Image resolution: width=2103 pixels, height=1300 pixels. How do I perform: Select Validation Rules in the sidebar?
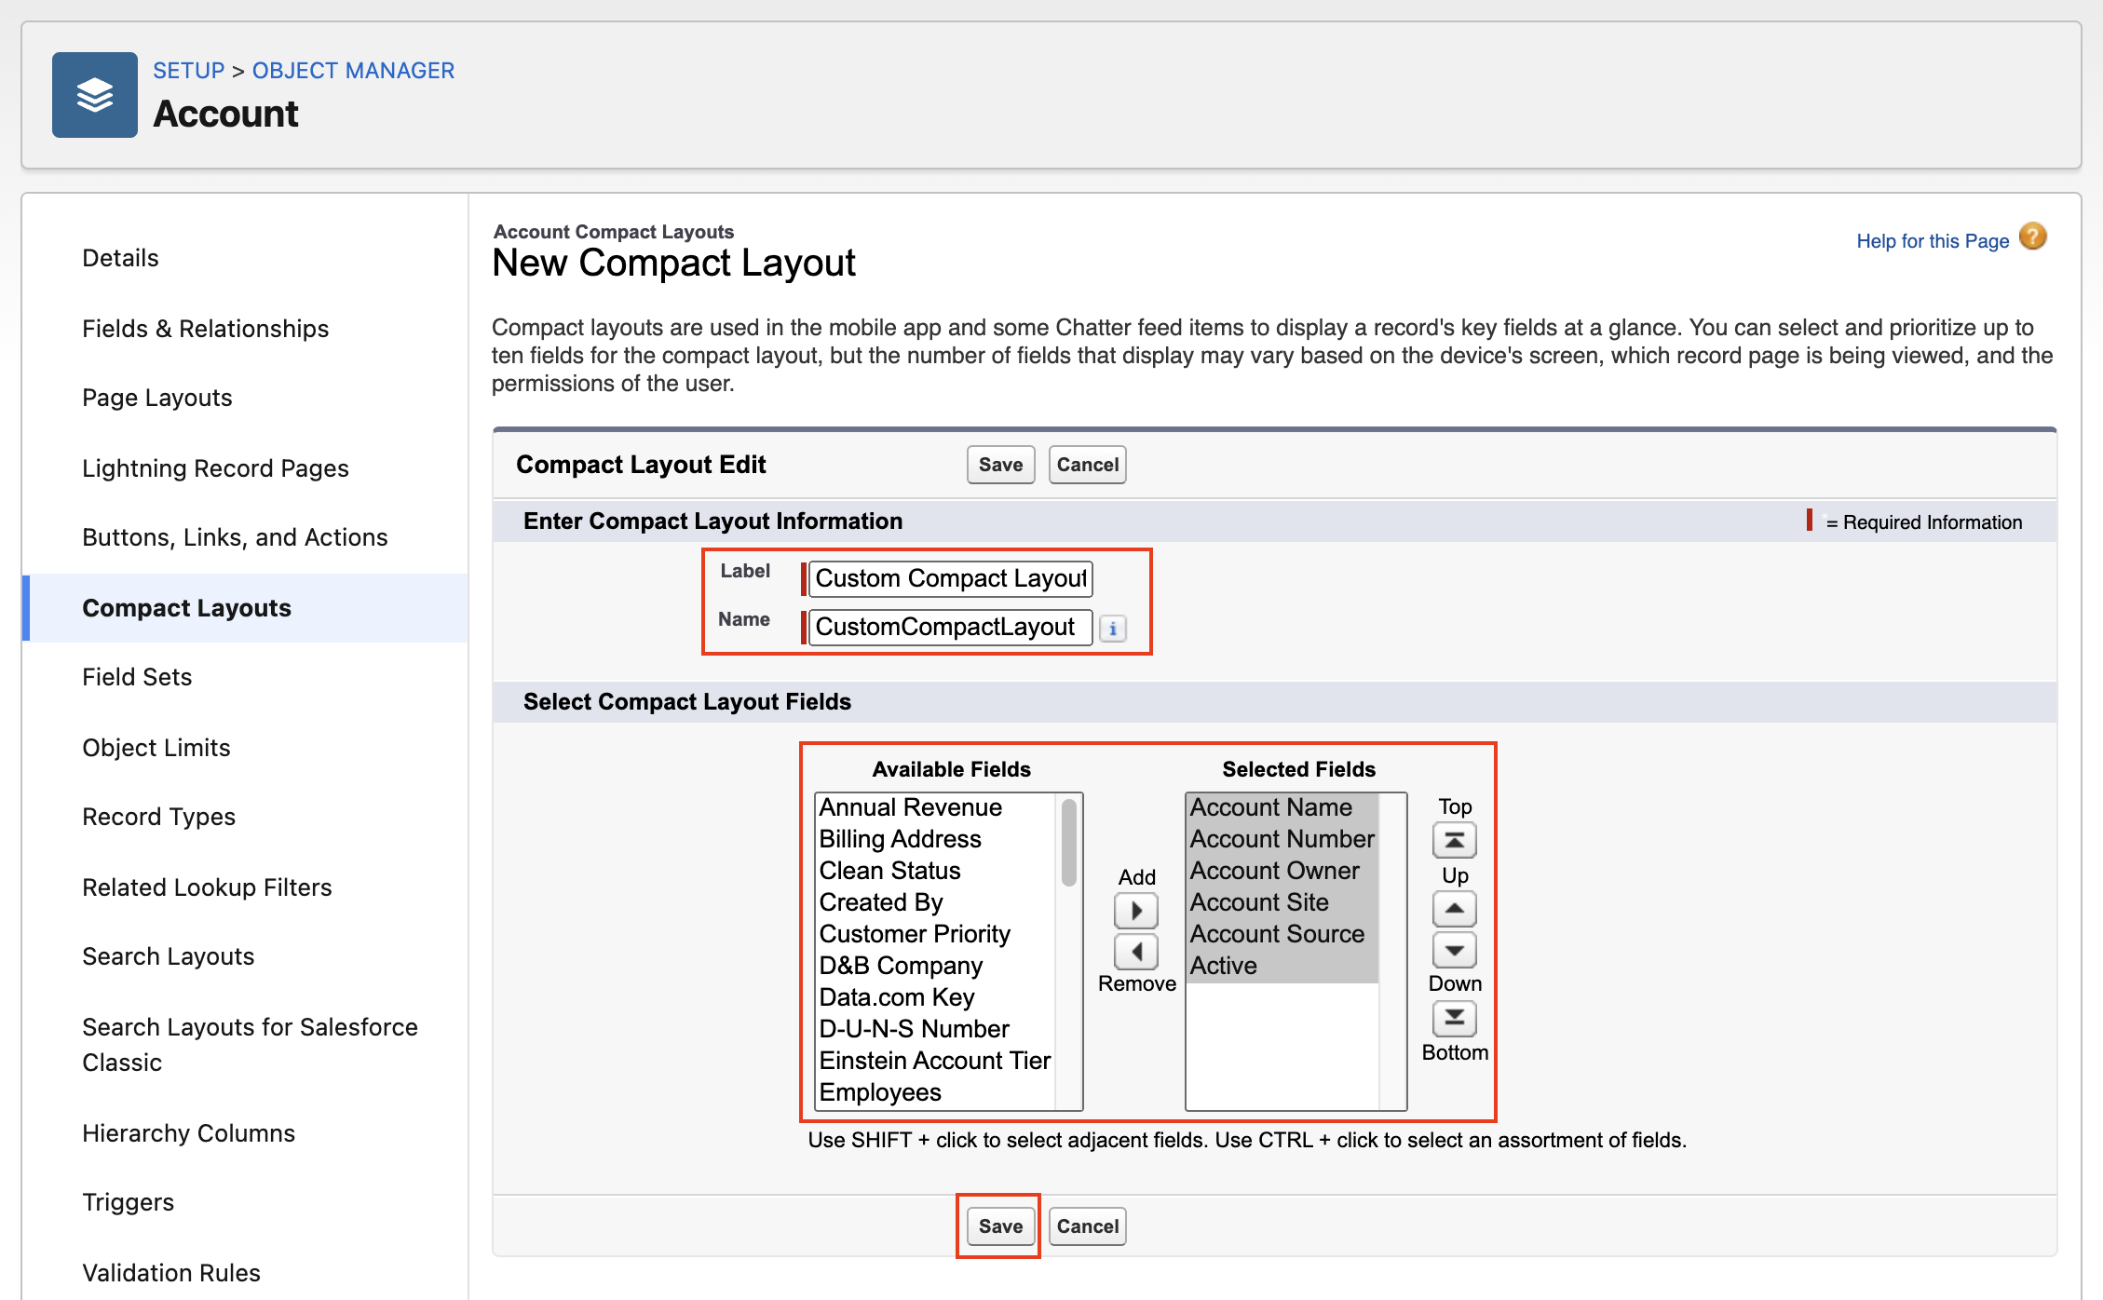pos(171,1273)
